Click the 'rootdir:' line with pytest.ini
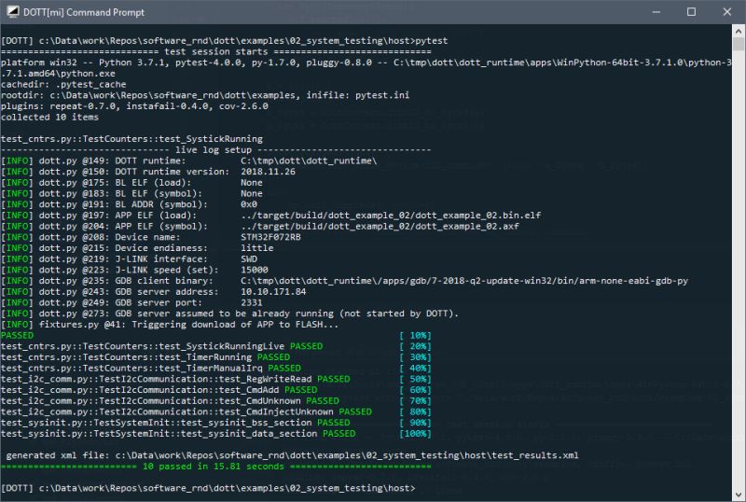746x502 pixels. pyautogui.click(x=205, y=95)
